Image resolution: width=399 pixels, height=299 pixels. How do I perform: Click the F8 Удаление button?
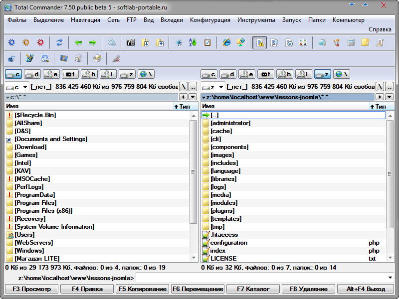pos(308,289)
